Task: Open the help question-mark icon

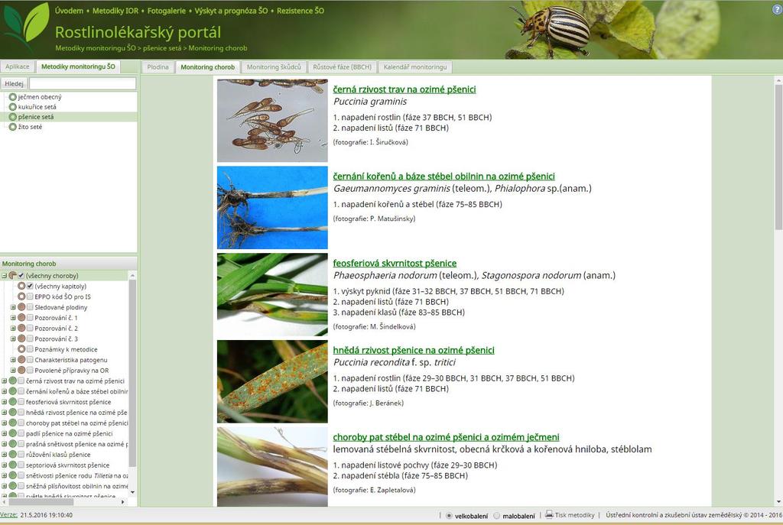Action: tap(777, 8)
